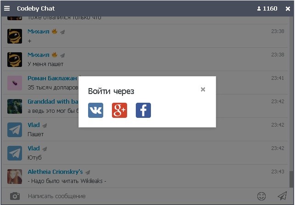The height and width of the screenshot is (205, 295).
Task: Click the 'Написать сообщение' message field
Action: 139,196
